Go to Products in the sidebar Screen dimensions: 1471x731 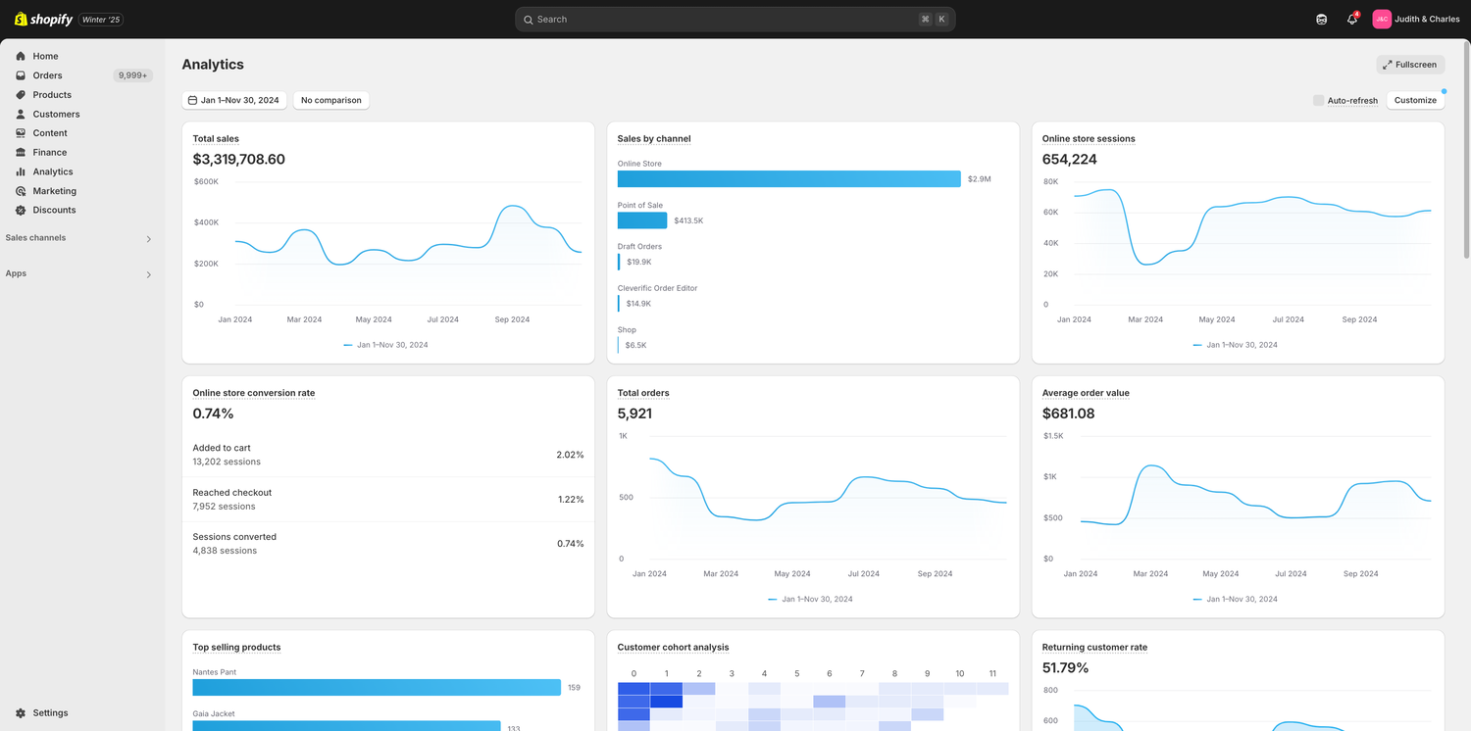pyautogui.click(x=52, y=95)
